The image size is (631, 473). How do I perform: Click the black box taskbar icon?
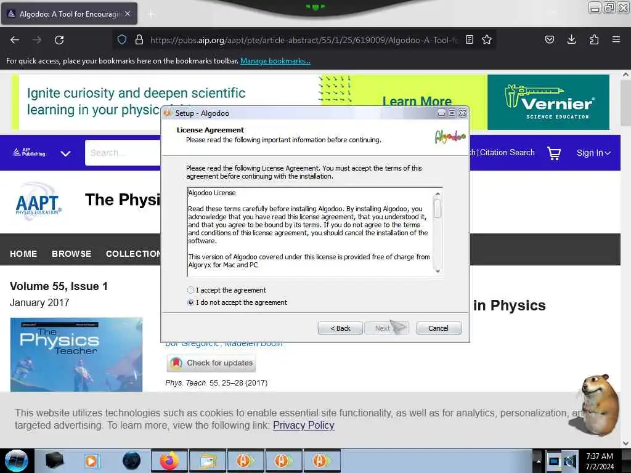click(54, 461)
